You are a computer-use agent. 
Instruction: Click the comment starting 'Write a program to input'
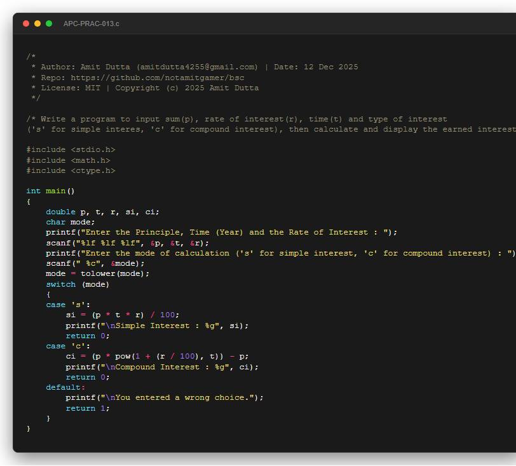coord(236,119)
